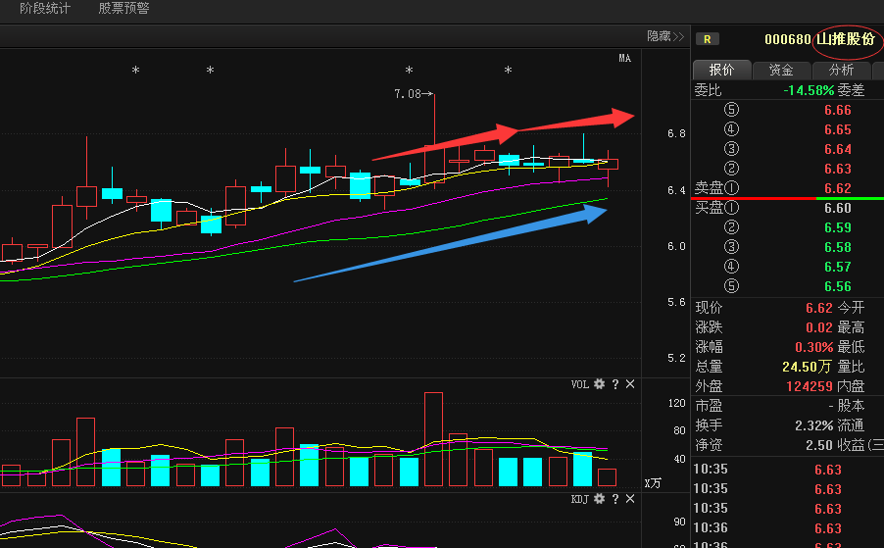Click 净资 value 2.50
884x548 pixels.
click(819, 445)
